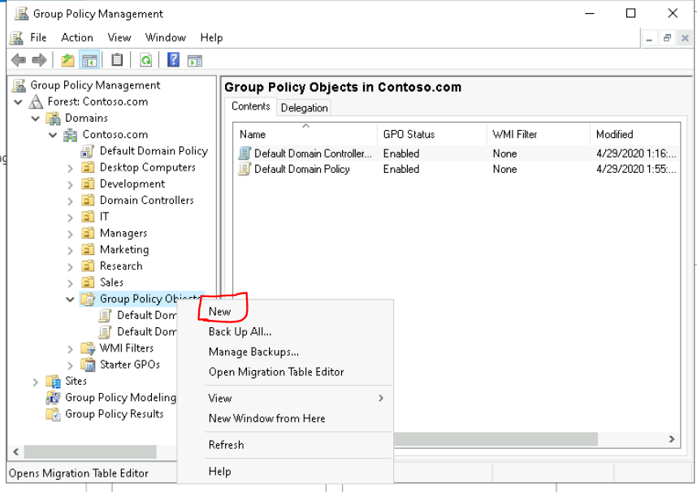Open the Window menu
The height and width of the screenshot is (492, 697).
point(166,38)
